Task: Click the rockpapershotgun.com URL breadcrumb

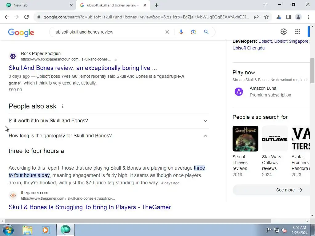Action: [x=66, y=59]
